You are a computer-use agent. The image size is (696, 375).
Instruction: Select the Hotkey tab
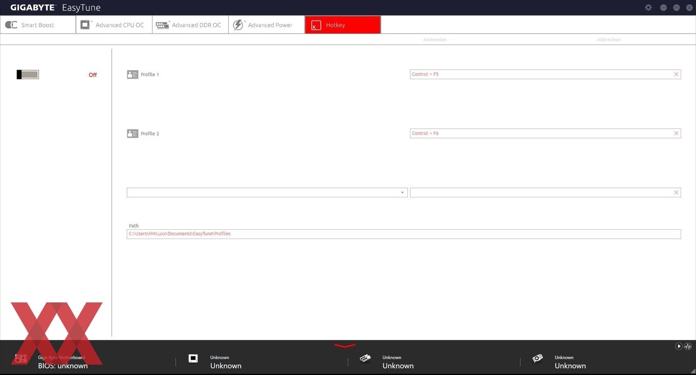click(x=343, y=25)
